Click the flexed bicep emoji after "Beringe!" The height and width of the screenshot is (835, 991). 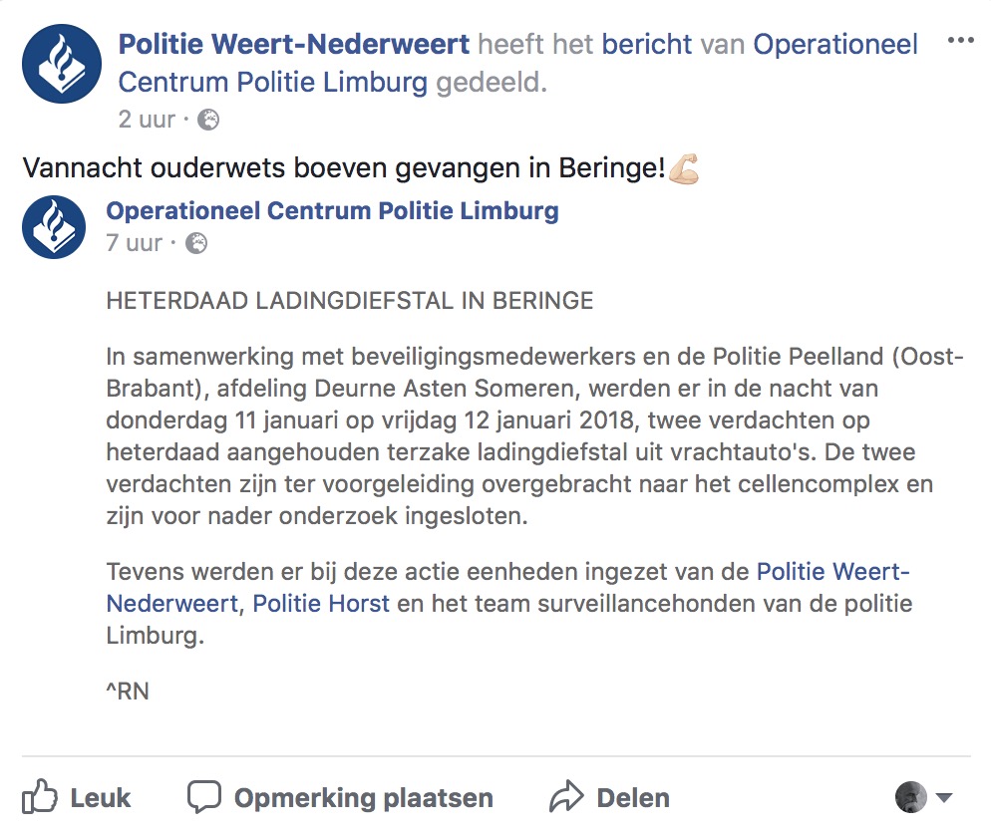[684, 168]
